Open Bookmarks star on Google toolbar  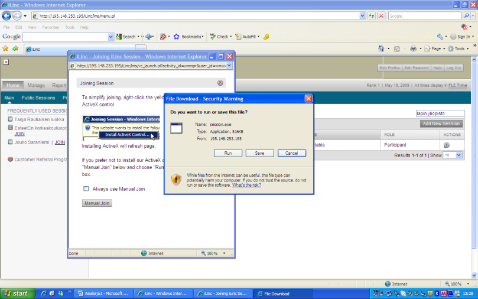tap(176, 37)
